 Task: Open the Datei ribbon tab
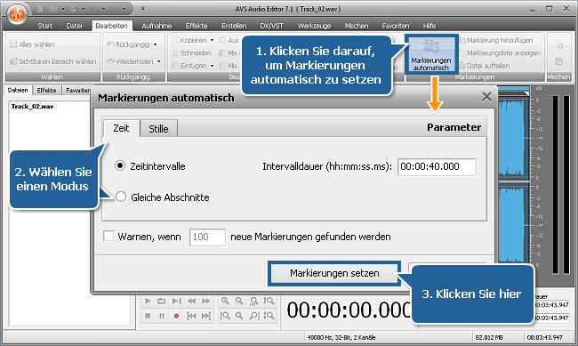(x=74, y=26)
